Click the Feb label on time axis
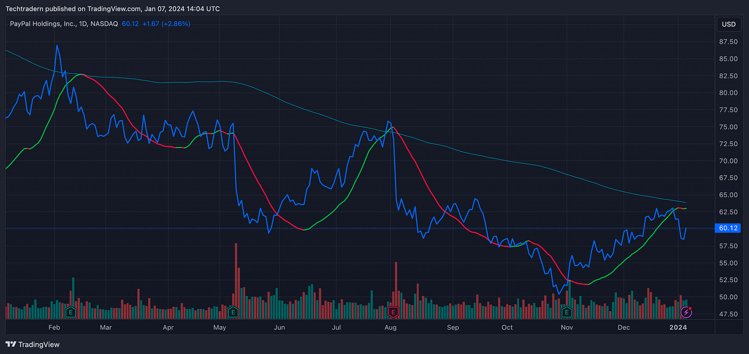The height and width of the screenshot is (354, 749). point(54,327)
